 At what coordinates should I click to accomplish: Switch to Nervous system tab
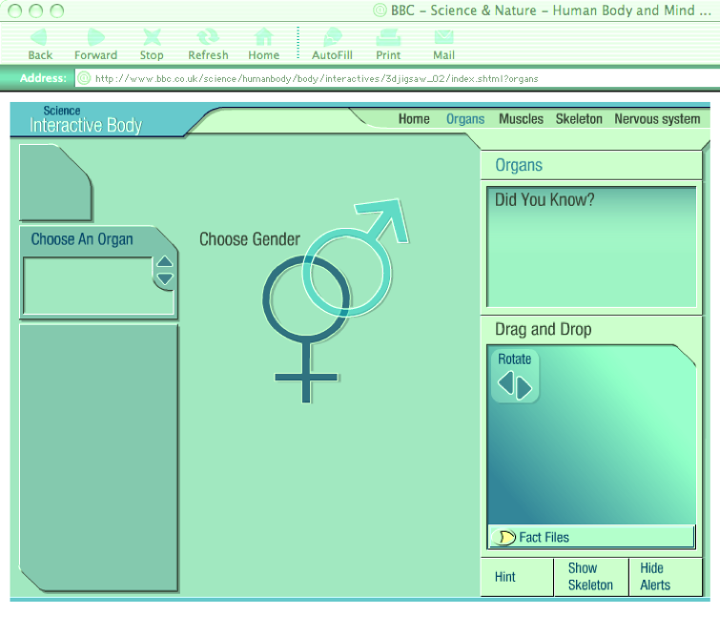click(656, 119)
